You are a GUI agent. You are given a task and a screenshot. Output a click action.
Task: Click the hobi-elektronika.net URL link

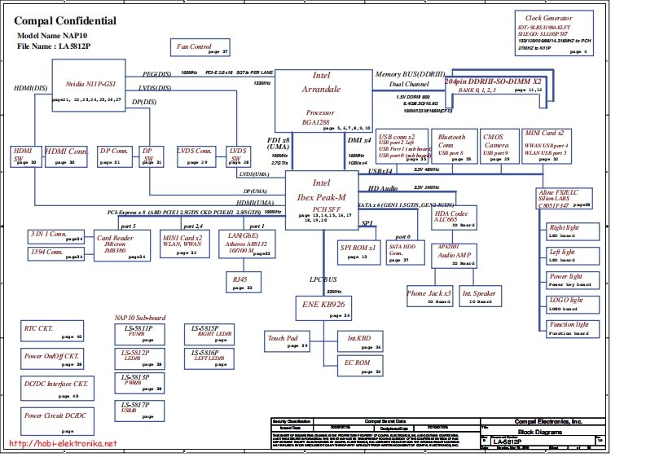pyautogui.click(x=64, y=444)
